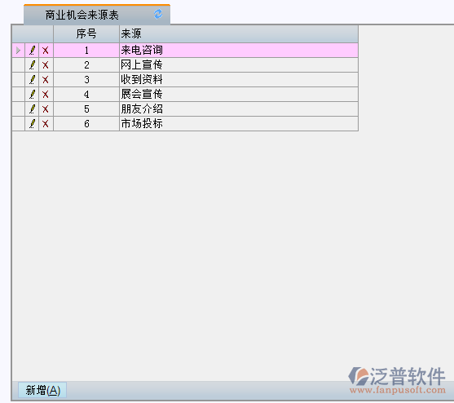The image size is (454, 403).
Task: Edit the 市场投标 entry via pencil icon
Action: (x=32, y=124)
